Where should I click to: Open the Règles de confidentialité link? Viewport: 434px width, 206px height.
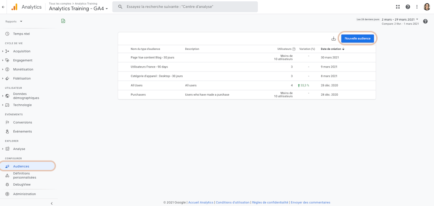pyautogui.click(x=270, y=203)
